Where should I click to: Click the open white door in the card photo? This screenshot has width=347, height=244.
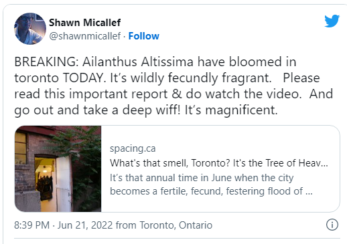pyautogui.click(x=64, y=184)
